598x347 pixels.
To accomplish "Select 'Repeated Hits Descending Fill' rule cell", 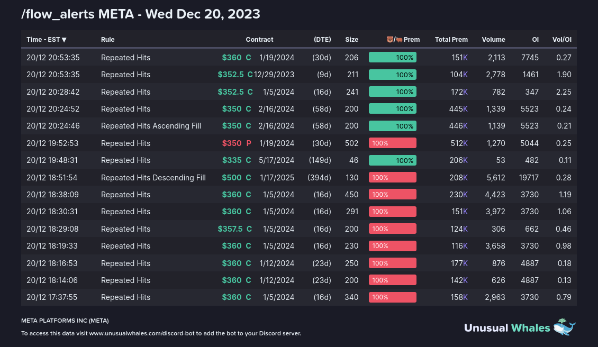I will pyautogui.click(x=153, y=178).
